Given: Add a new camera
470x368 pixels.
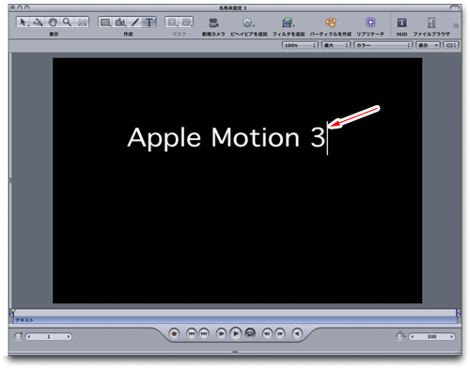Looking at the screenshot, I should (213, 23).
